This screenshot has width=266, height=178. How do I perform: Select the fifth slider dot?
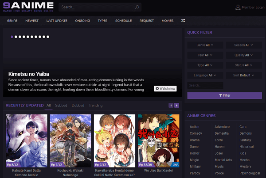pos(28,37)
